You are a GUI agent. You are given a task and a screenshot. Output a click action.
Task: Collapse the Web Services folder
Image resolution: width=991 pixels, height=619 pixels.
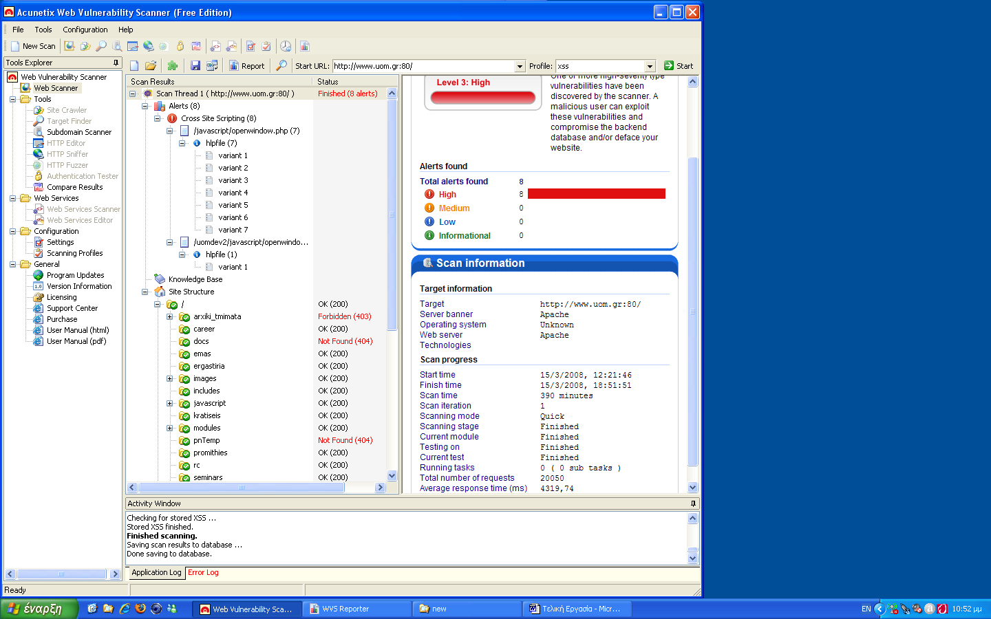12,198
